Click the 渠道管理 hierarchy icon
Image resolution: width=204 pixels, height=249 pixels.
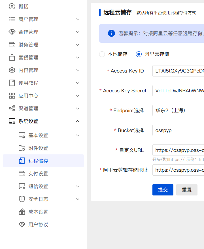click(12, 108)
